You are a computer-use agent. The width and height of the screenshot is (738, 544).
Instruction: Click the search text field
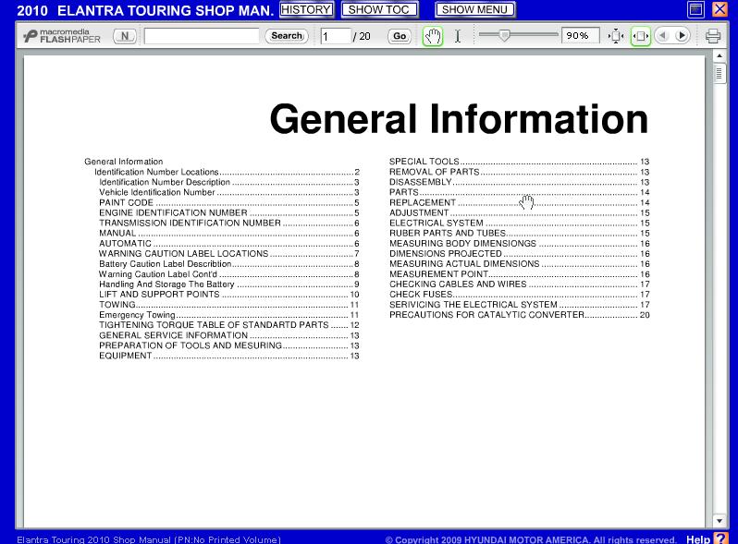pos(202,36)
